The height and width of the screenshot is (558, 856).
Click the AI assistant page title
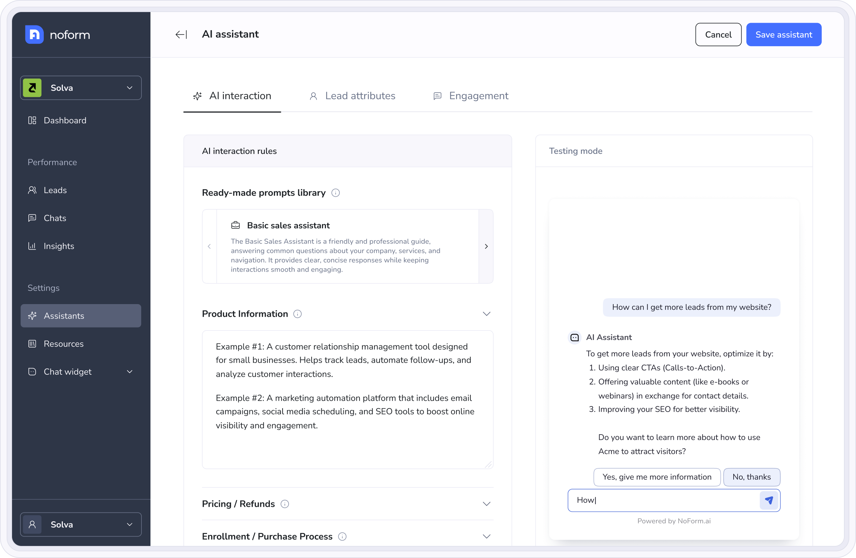(230, 34)
